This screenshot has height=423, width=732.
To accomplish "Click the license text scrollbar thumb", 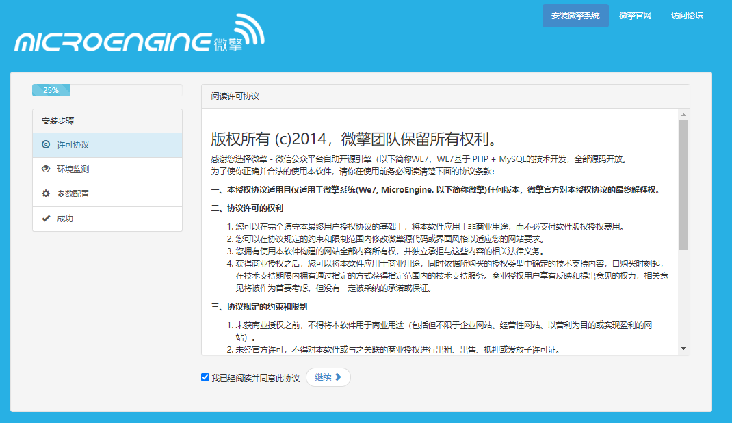I will tap(683, 185).
